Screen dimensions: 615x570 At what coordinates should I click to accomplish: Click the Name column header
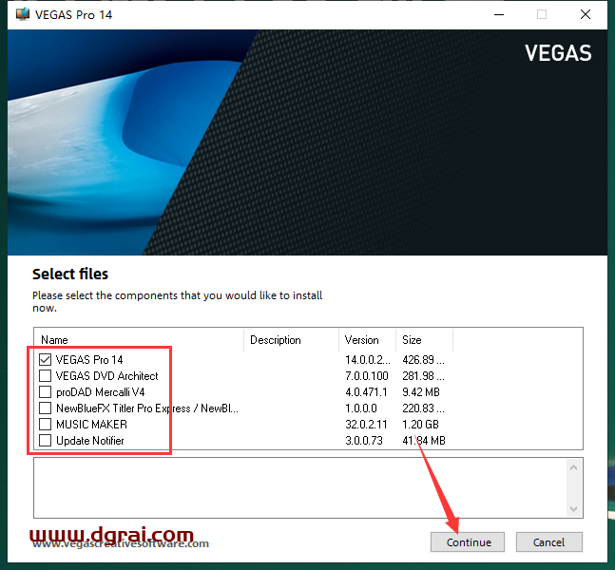tap(139, 340)
